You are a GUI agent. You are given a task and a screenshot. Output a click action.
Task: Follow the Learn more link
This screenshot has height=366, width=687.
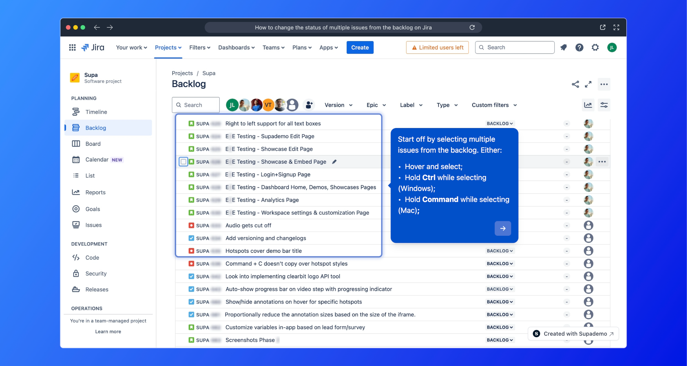coord(108,331)
